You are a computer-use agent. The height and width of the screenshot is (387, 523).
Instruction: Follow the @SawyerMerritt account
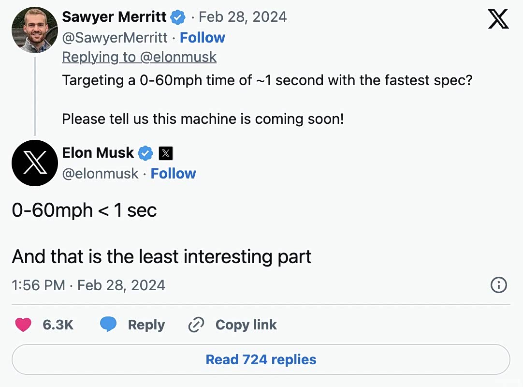pos(203,38)
